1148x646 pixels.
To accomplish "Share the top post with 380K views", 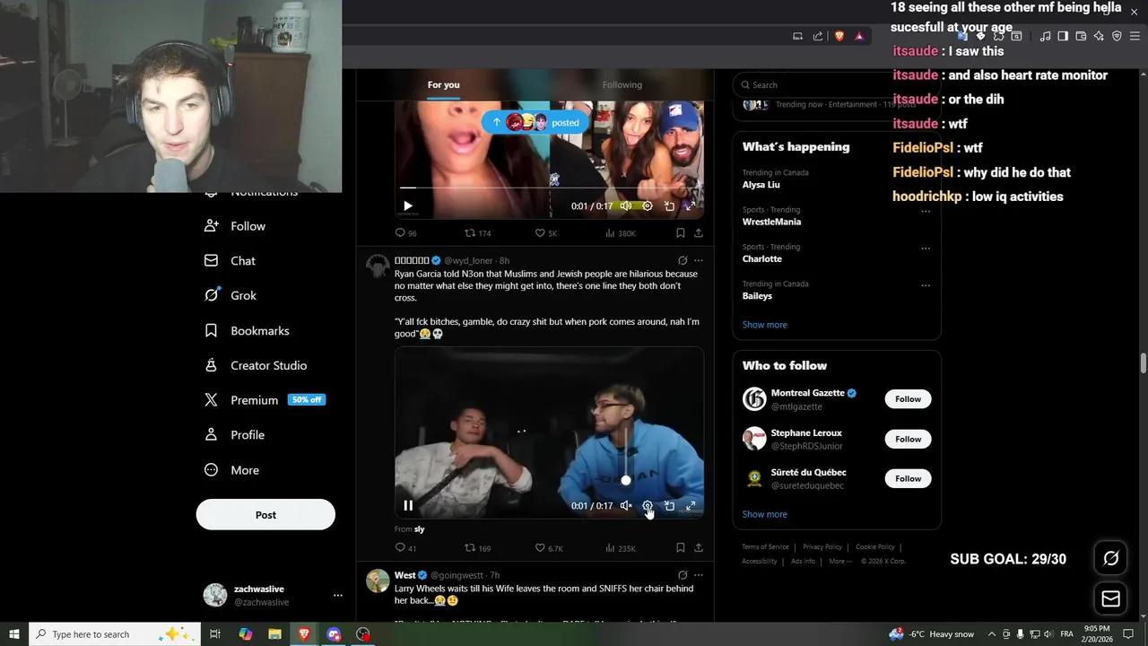I will point(699,233).
